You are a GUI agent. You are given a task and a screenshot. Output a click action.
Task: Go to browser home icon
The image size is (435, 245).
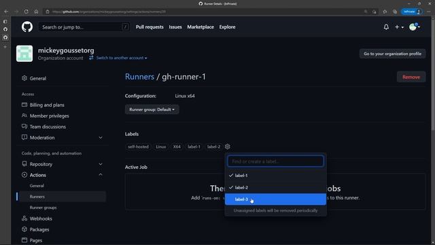click(36, 12)
